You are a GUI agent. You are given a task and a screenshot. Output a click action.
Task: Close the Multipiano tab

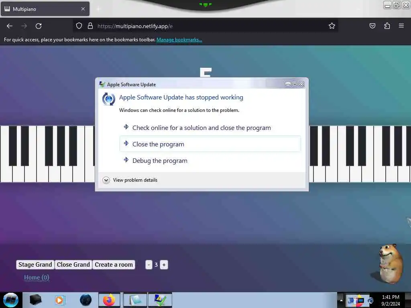(x=83, y=9)
